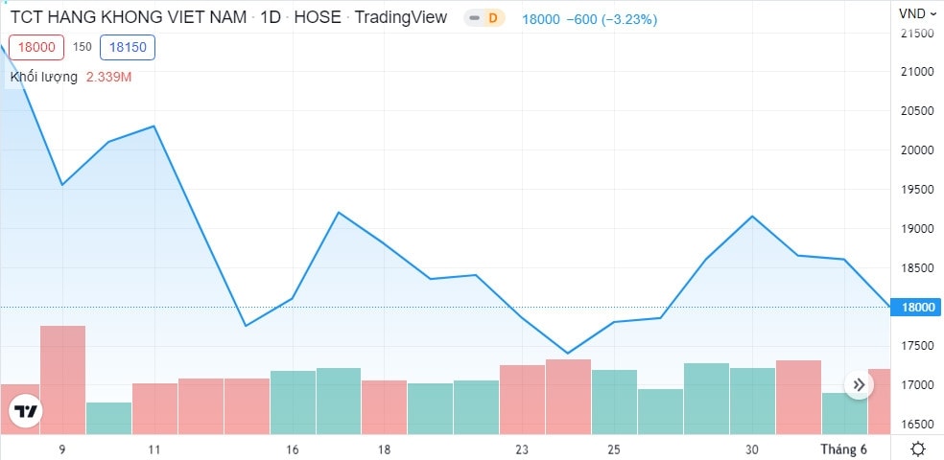Screen dimensions: 944x460
Task: Click the date label 18 on time axis
Action: [384, 449]
